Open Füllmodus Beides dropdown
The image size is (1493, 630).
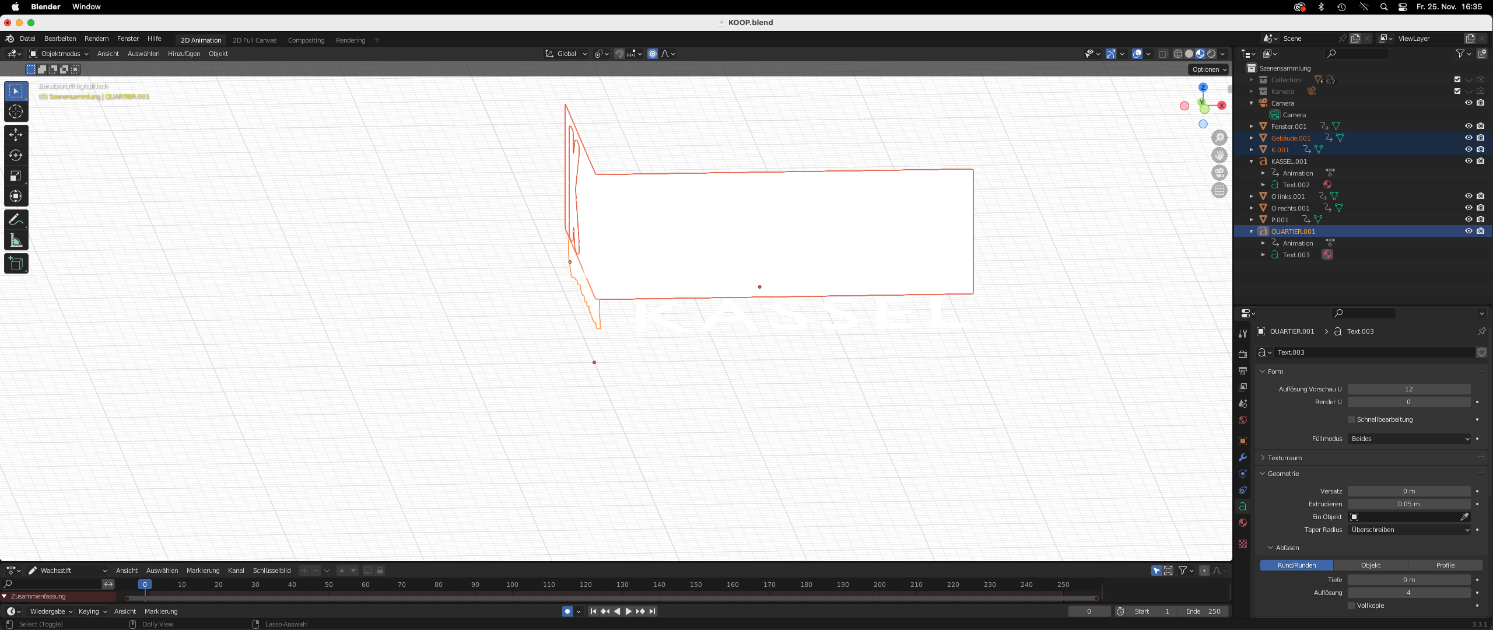[1409, 439]
